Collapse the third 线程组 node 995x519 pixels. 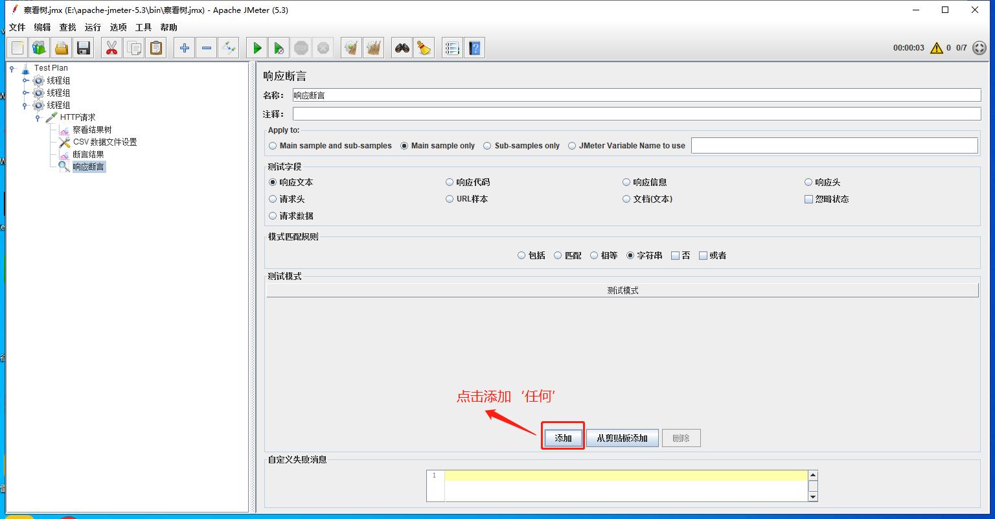pyautogui.click(x=25, y=105)
